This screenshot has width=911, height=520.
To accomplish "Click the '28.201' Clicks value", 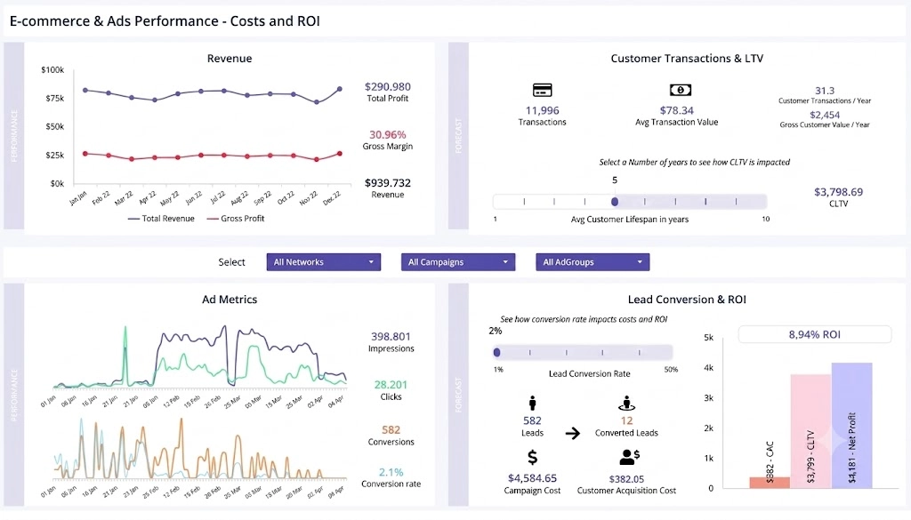I will (x=391, y=385).
